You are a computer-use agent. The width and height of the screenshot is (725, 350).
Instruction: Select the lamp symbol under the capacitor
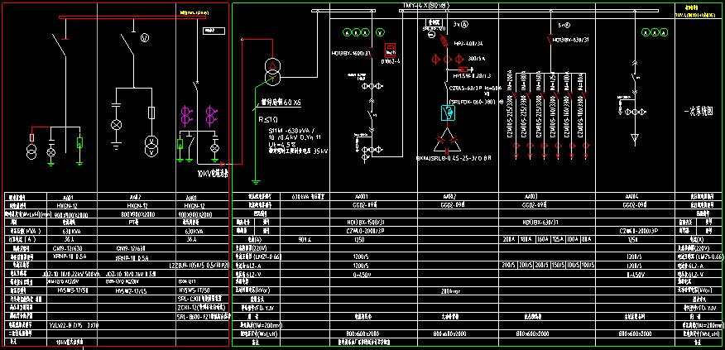116,124
